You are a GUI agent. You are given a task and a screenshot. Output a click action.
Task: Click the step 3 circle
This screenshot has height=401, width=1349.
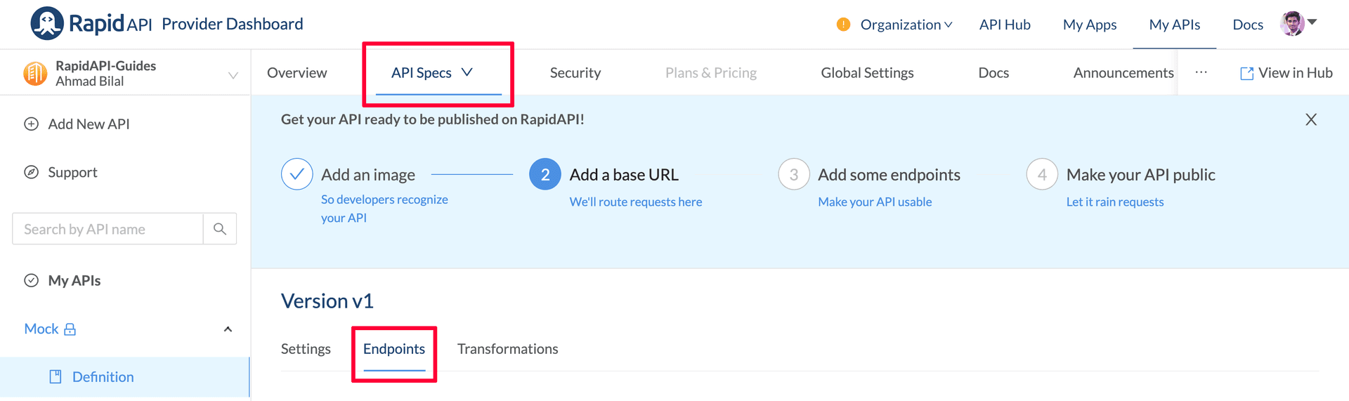coord(794,174)
